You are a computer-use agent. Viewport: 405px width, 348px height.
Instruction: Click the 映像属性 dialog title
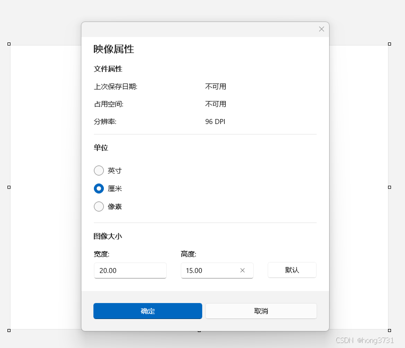[x=114, y=49]
